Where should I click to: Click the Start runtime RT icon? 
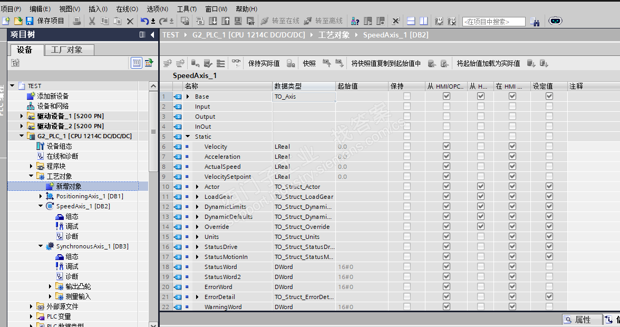pyautogui.click(x=250, y=21)
